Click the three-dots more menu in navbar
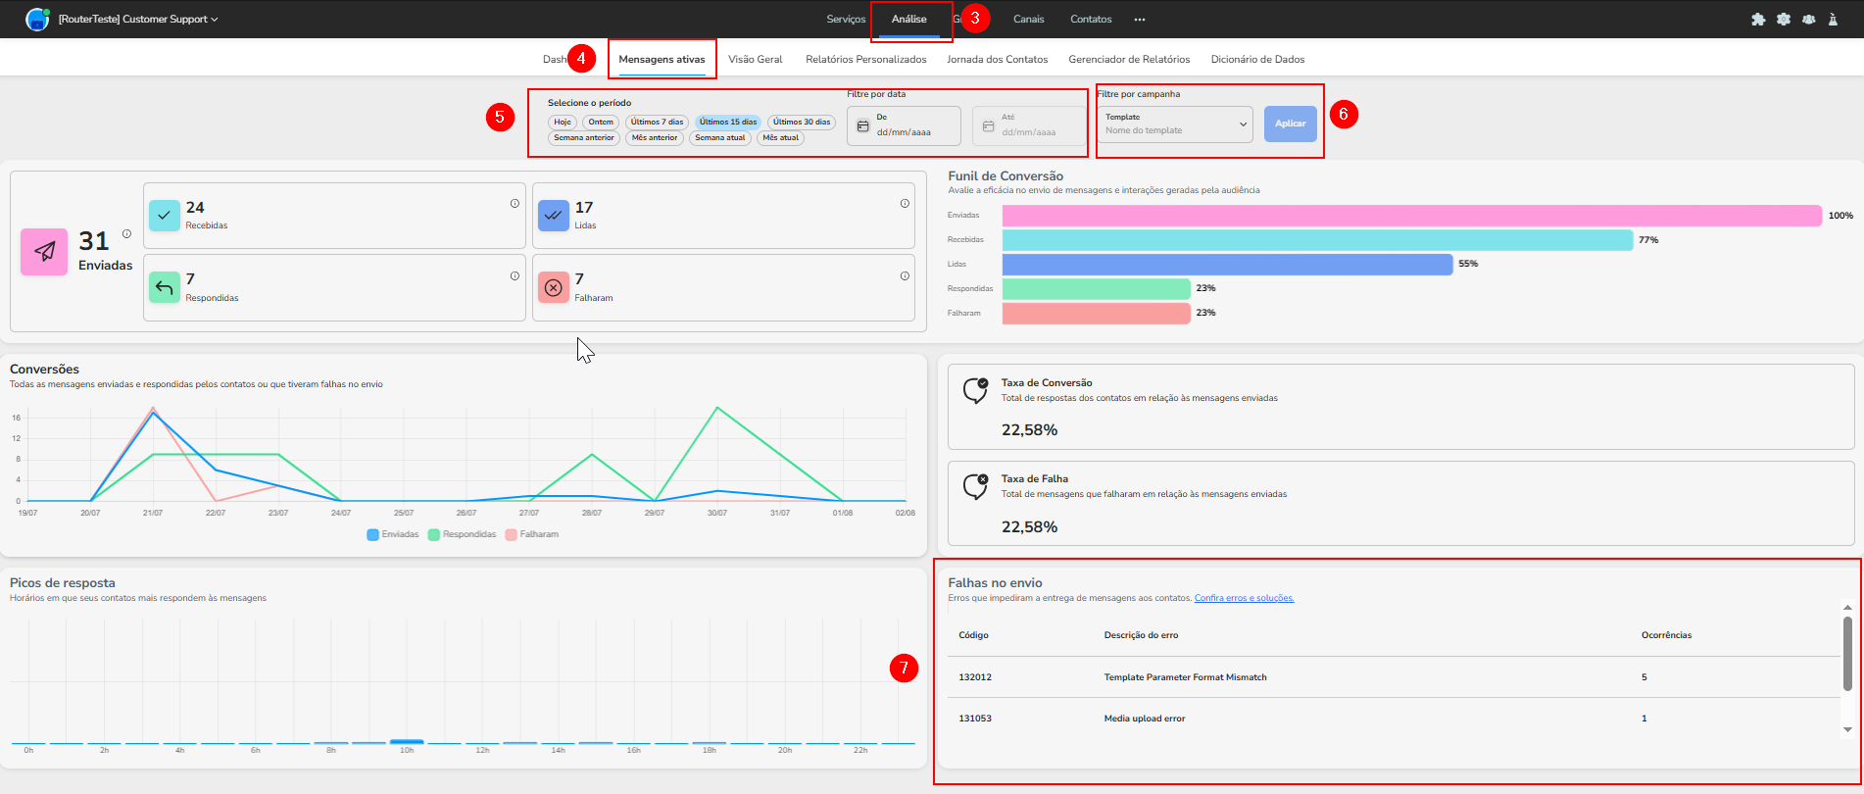1864x794 pixels. [1140, 20]
